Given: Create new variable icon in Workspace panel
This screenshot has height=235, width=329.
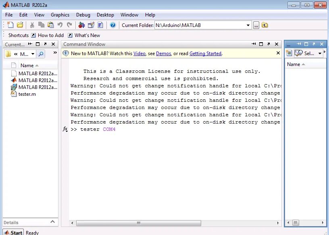Looking at the screenshot, I should (x=289, y=53).
